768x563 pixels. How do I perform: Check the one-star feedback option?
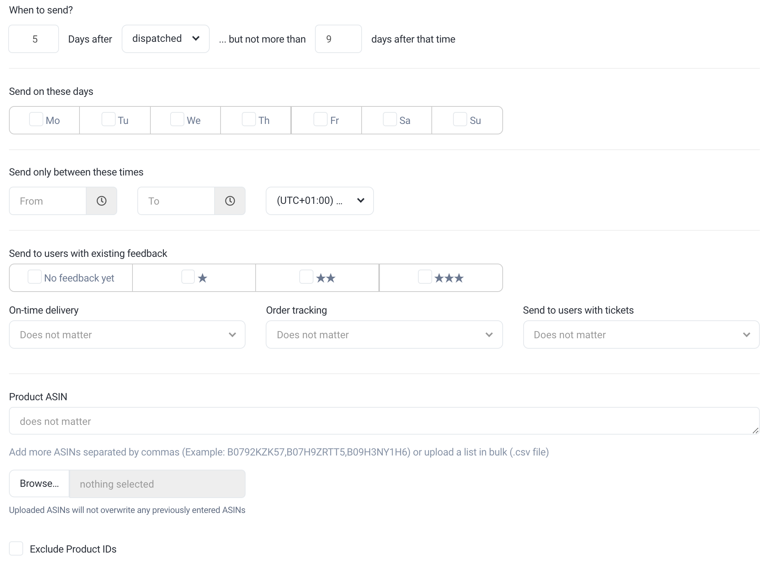tap(188, 277)
